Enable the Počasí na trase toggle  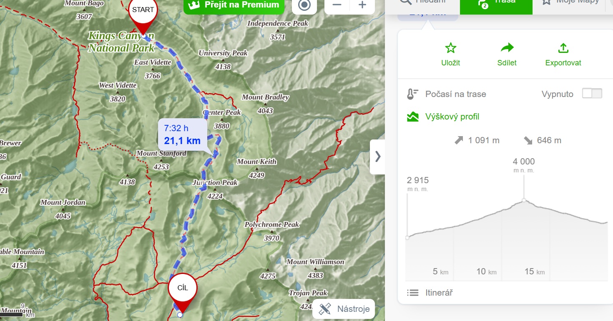592,93
